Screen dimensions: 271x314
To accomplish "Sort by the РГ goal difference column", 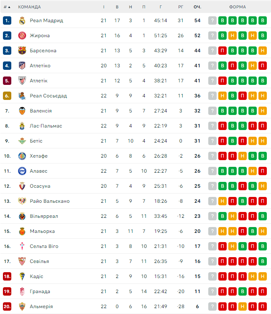I will 181,7.
